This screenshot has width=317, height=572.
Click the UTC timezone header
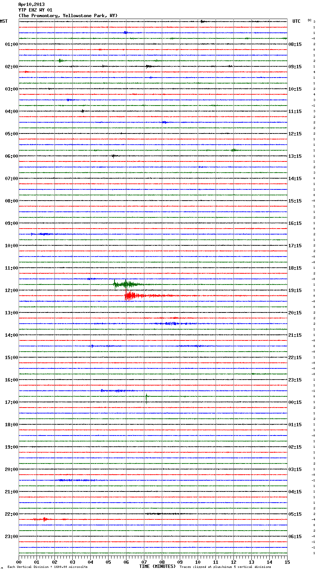pos(296,21)
